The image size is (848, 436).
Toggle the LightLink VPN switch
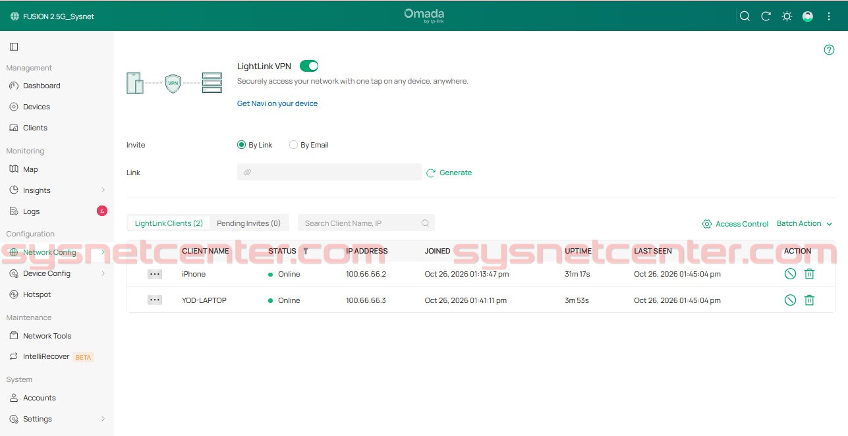click(x=309, y=66)
